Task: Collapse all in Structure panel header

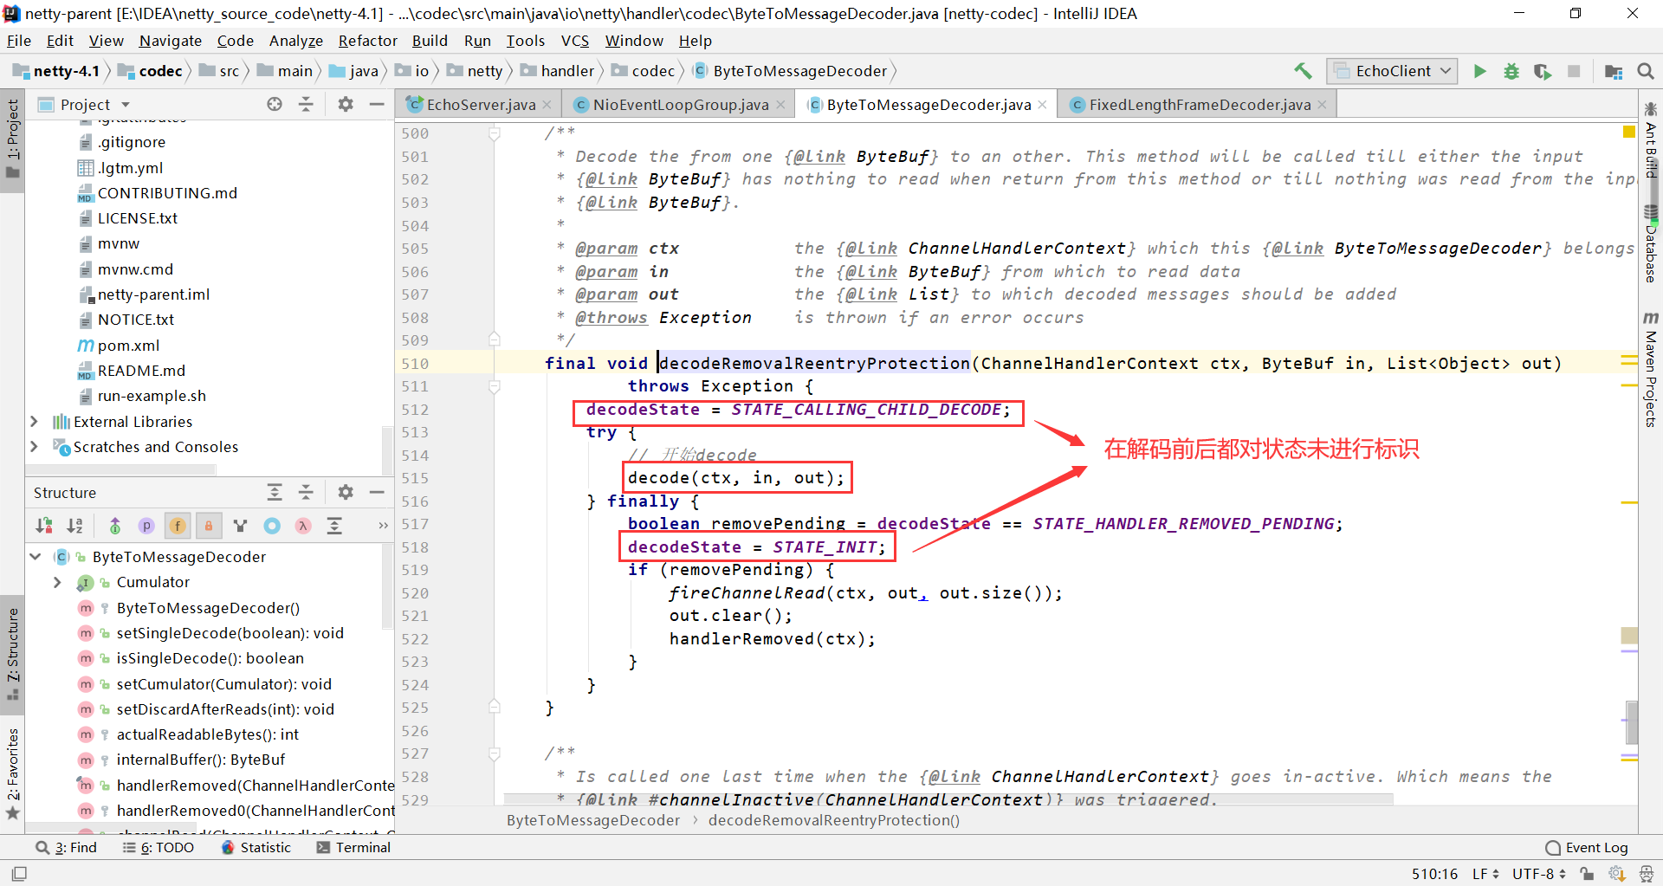Action: [306, 492]
